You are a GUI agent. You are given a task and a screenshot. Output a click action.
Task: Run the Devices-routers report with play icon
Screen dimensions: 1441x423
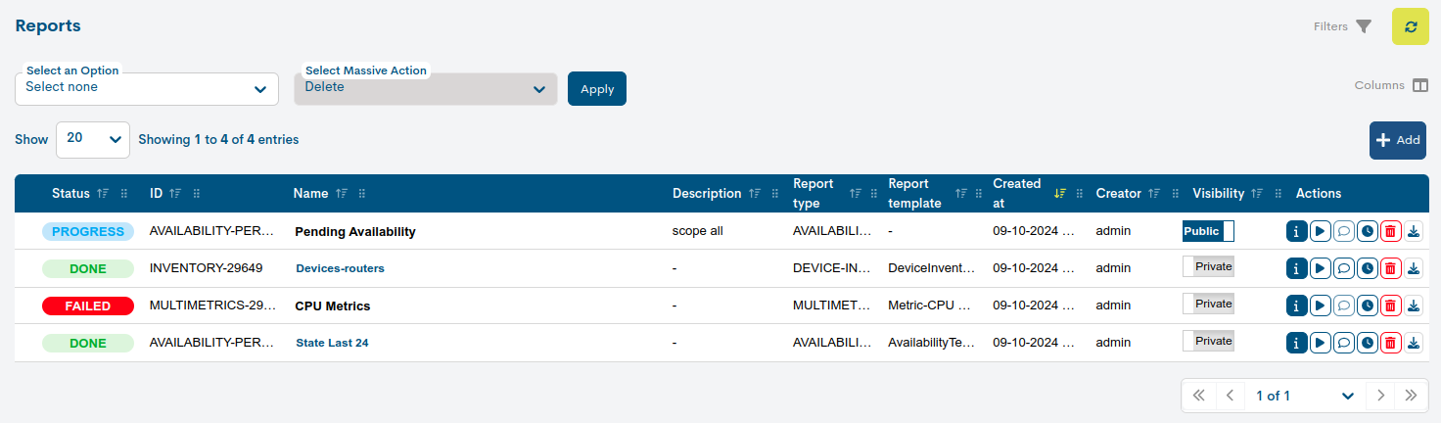point(1320,268)
